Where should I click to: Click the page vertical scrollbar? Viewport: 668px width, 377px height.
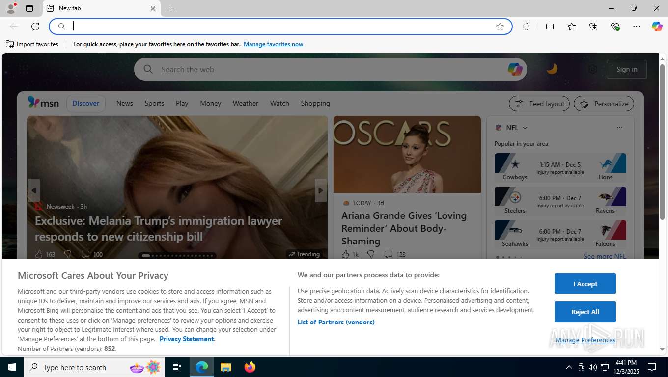coord(662,142)
